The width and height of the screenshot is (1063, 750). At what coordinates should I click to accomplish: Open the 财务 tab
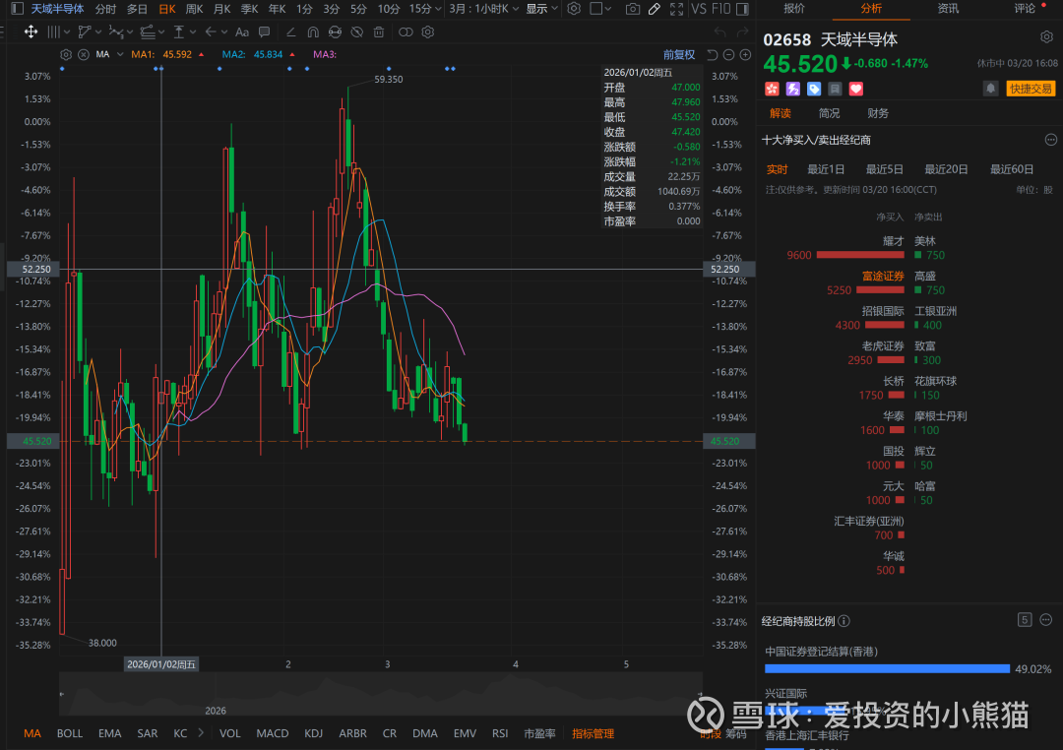[x=878, y=113]
